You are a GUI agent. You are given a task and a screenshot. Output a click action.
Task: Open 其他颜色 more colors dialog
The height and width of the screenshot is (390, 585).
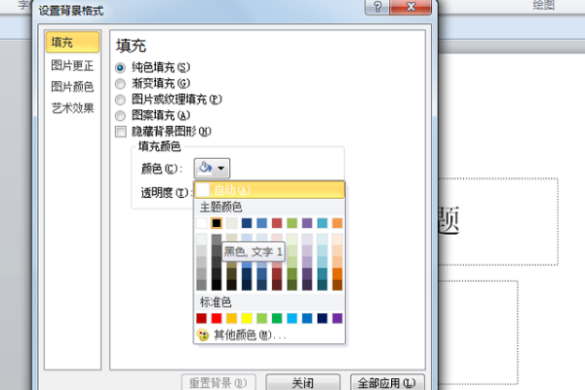(269, 335)
